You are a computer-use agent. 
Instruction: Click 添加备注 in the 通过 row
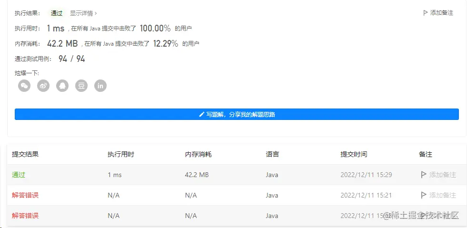(x=442, y=175)
